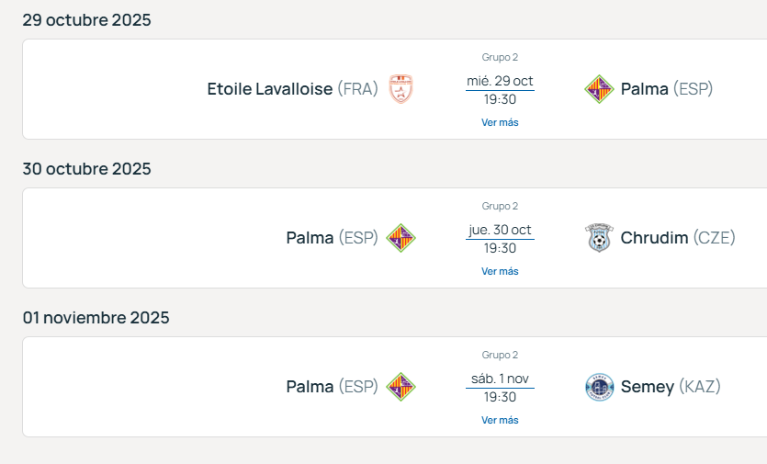The width and height of the screenshot is (767, 464).
Task: Click the 'sáb. 1 nov' match date
Action: pos(500,379)
